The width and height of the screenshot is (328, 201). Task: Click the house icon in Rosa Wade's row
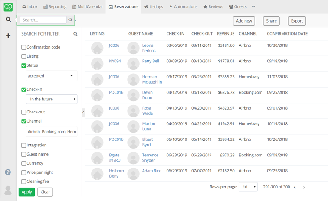point(97,111)
